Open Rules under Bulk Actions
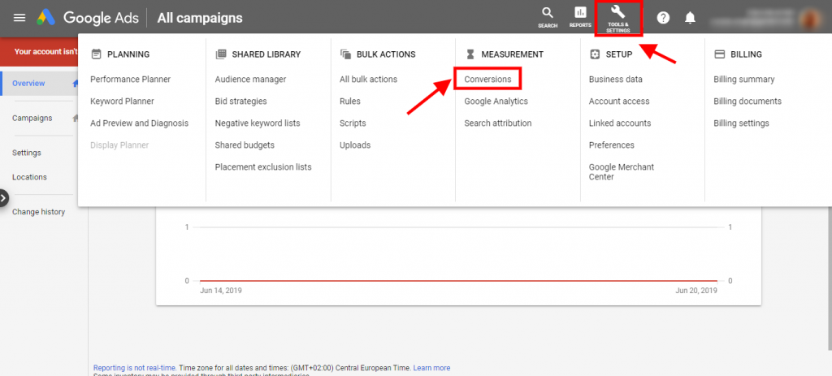832x376 pixels. [349, 101]
